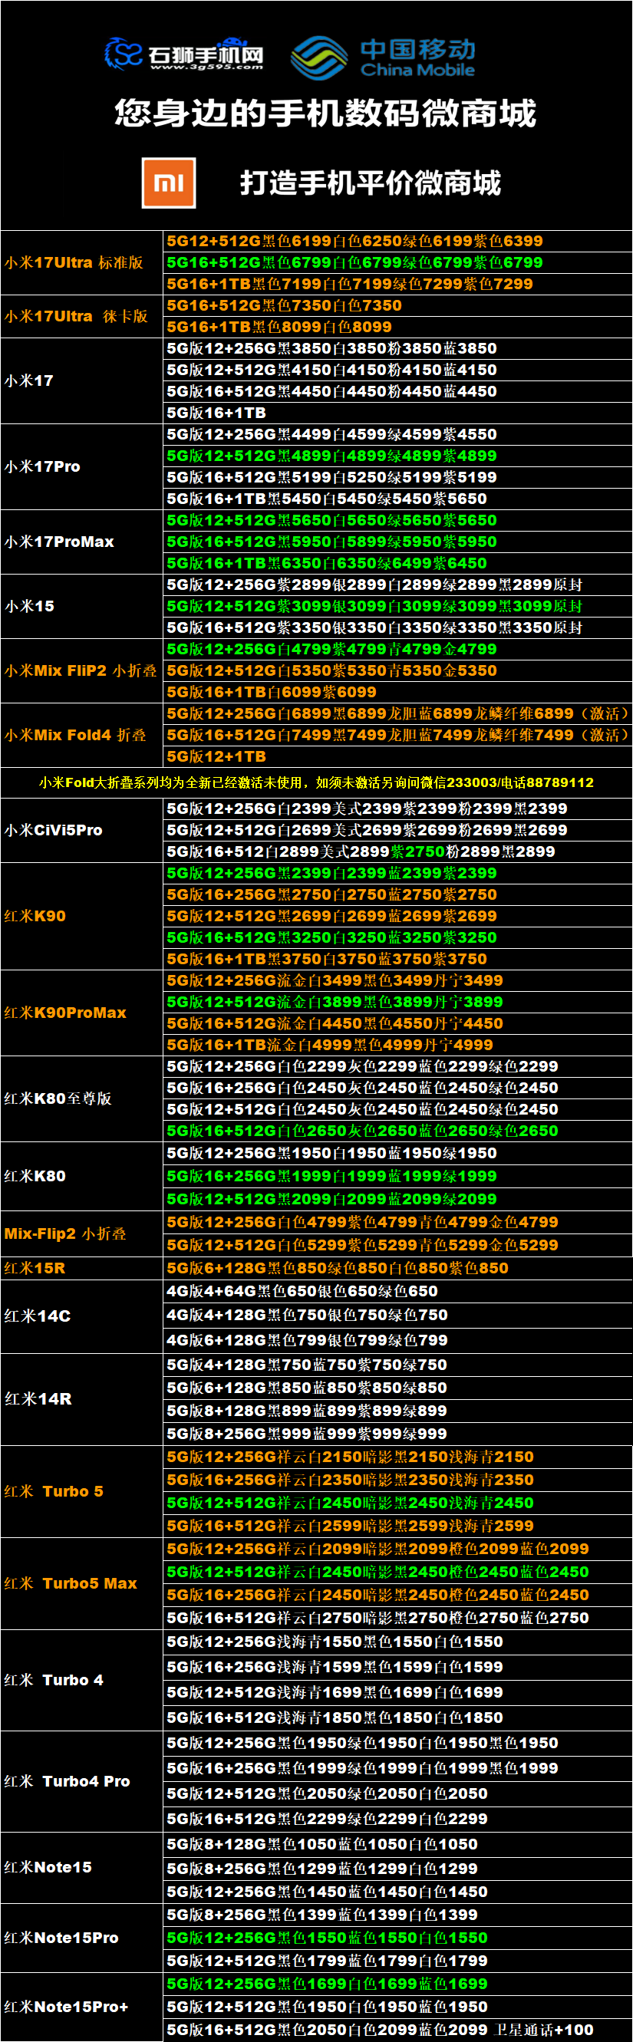Click the 小米Mix Fold4 折叠 row label
This screenshot has height=2042, width=633.
[75, 735]
